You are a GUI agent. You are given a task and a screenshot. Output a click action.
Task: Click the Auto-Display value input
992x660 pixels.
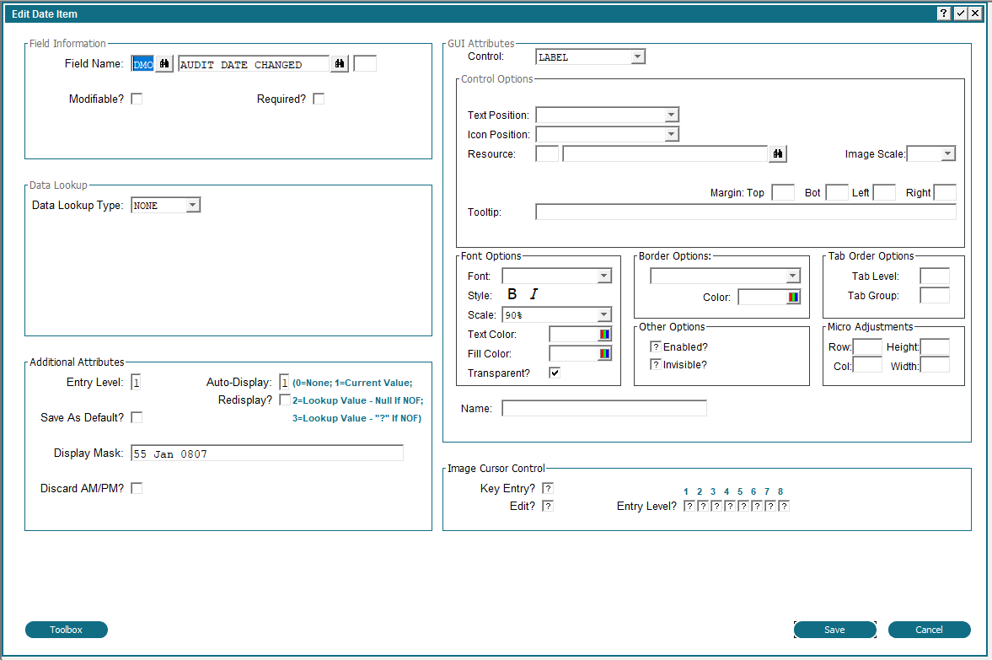point(285,382)
